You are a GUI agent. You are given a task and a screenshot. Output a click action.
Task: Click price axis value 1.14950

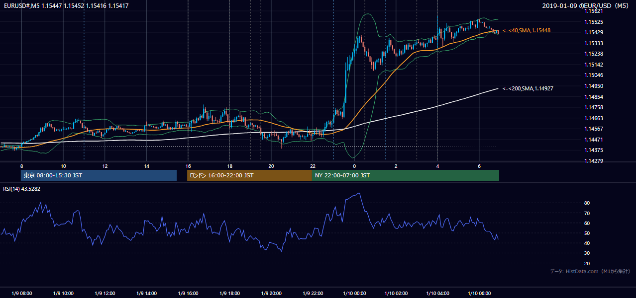tap(594, 86)
